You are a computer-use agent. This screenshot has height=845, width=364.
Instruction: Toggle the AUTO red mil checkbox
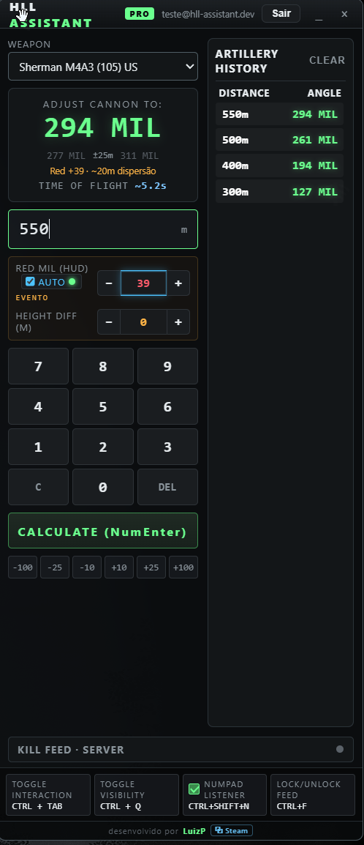pos(30,282)
